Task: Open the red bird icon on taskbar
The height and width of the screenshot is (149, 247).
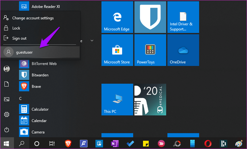Action: (x=161, y=144)
